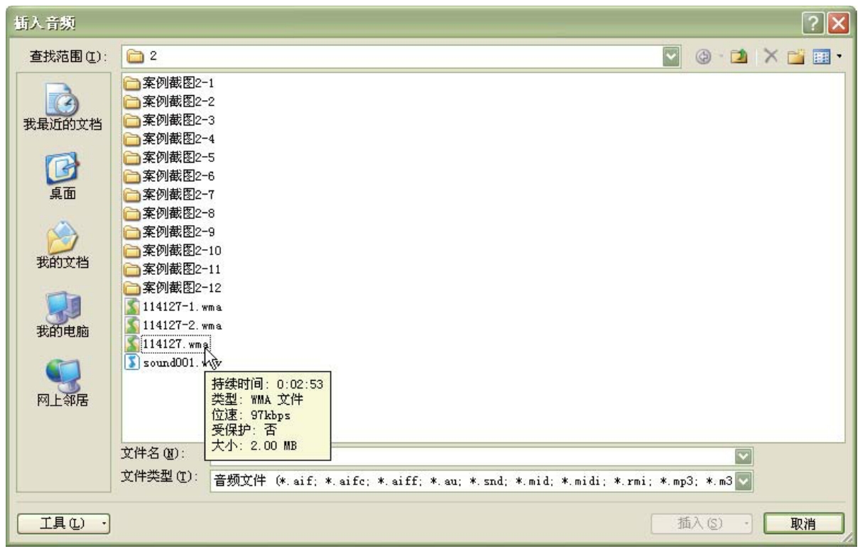Select folder icon of 案例截图2-1
The width and height of the screenshot is (860, 549).
pyautogui.click(x=132, y=82)
